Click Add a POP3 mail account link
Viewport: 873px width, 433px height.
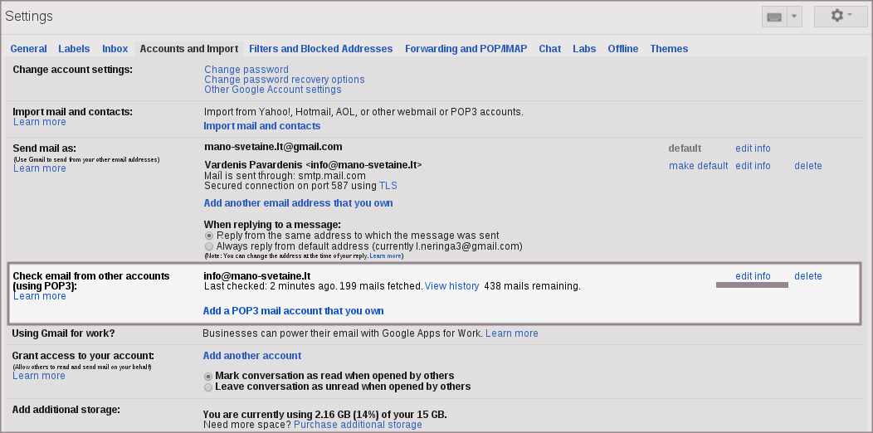tap(293, 311)
